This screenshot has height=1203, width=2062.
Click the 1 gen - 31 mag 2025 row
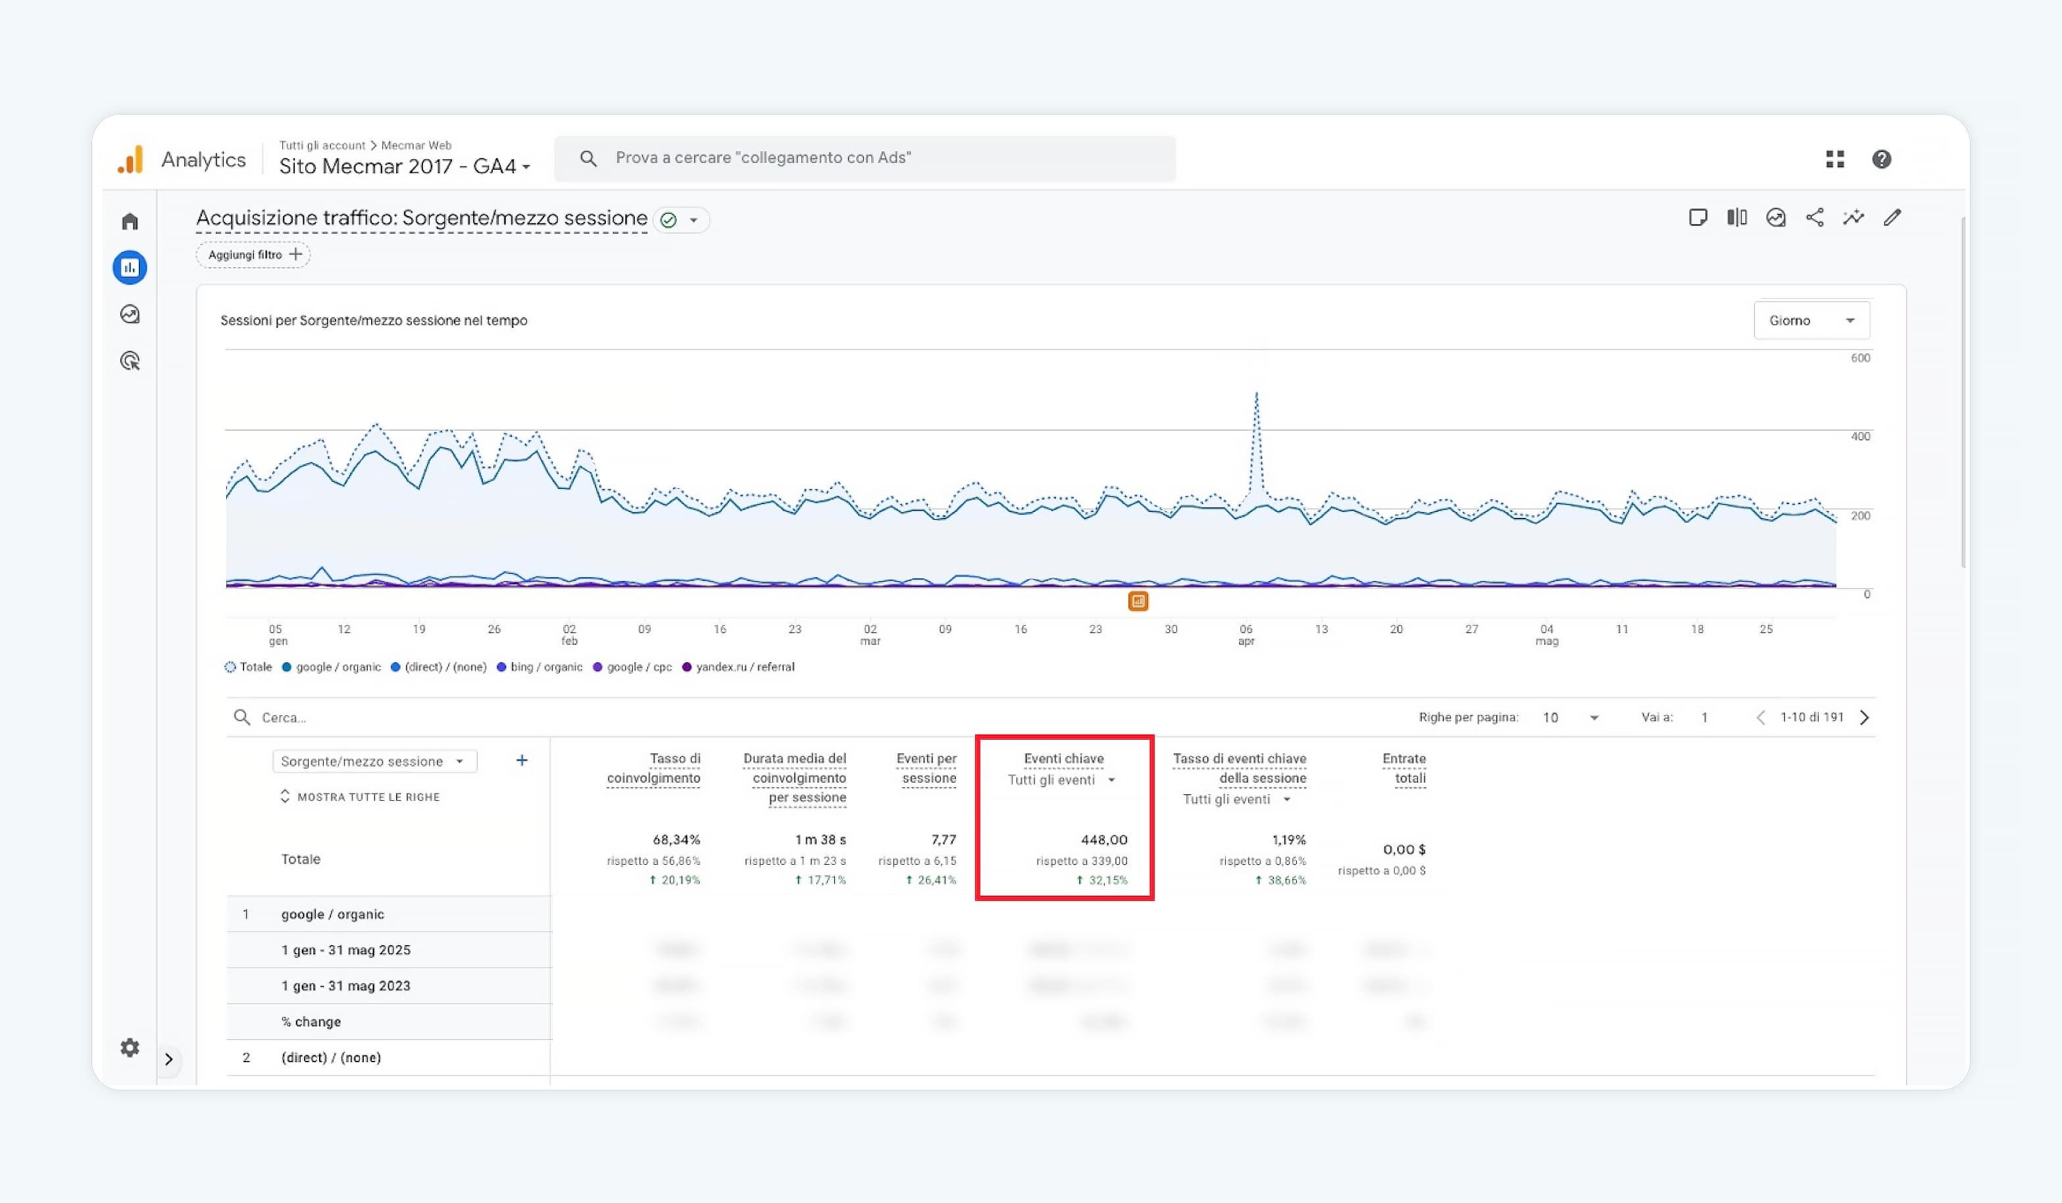tap(389, 950)
